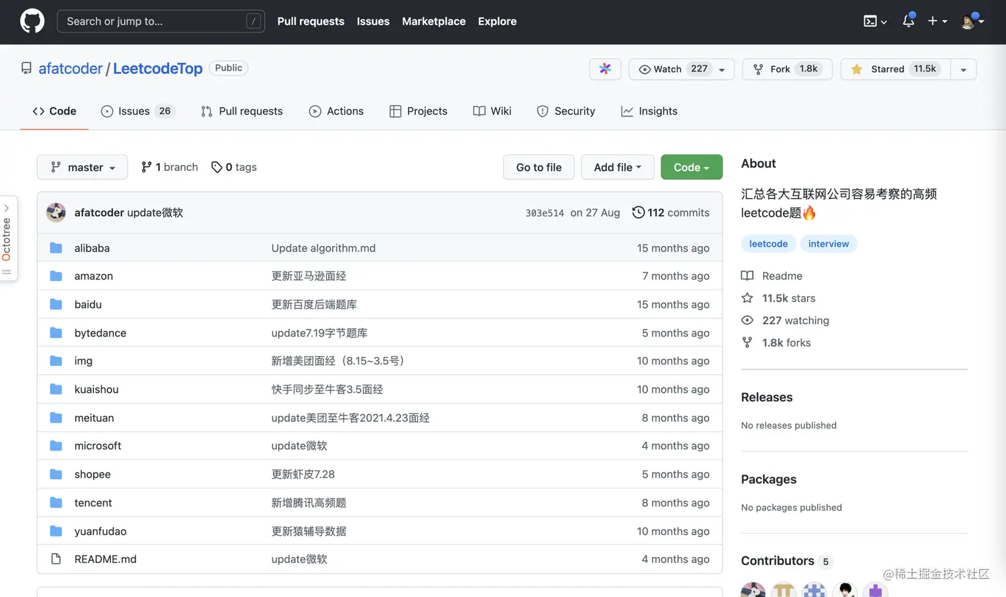Switch to the Wiki tab
Screen dimensions: 1006x597
(492, 111)
